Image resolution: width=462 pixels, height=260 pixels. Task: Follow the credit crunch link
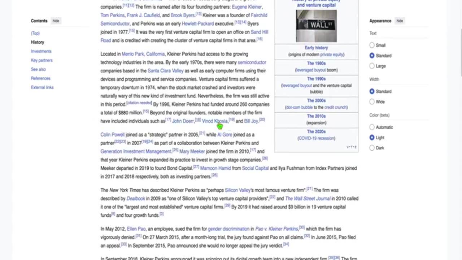(x=335, y=107)
